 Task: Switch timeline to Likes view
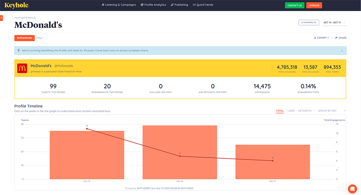point(291,110)
